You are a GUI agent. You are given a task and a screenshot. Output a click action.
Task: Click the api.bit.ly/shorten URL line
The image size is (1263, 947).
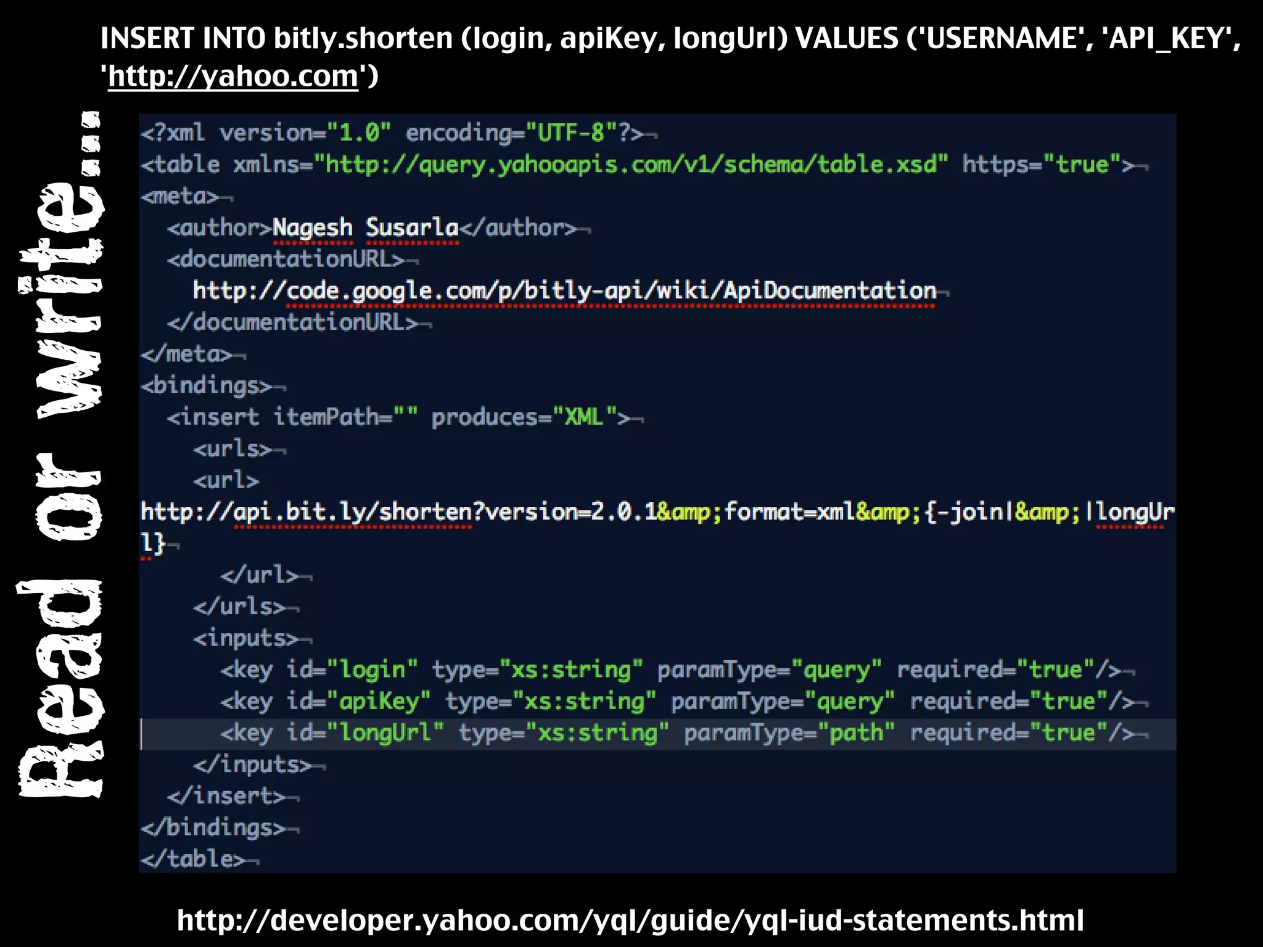point(657,527)
